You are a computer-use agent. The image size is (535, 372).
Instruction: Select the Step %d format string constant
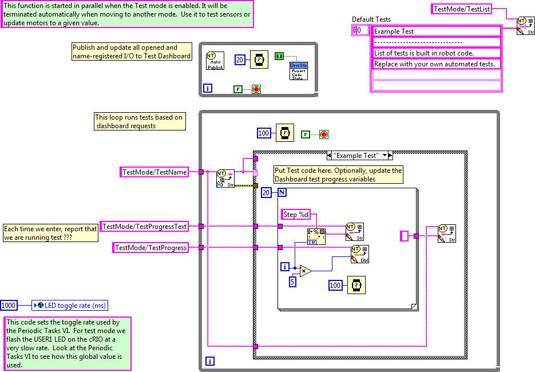click(x=298, y=215)
